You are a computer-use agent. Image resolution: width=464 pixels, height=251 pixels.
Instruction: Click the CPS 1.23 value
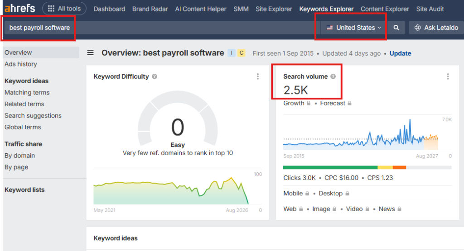click(380, 178)
